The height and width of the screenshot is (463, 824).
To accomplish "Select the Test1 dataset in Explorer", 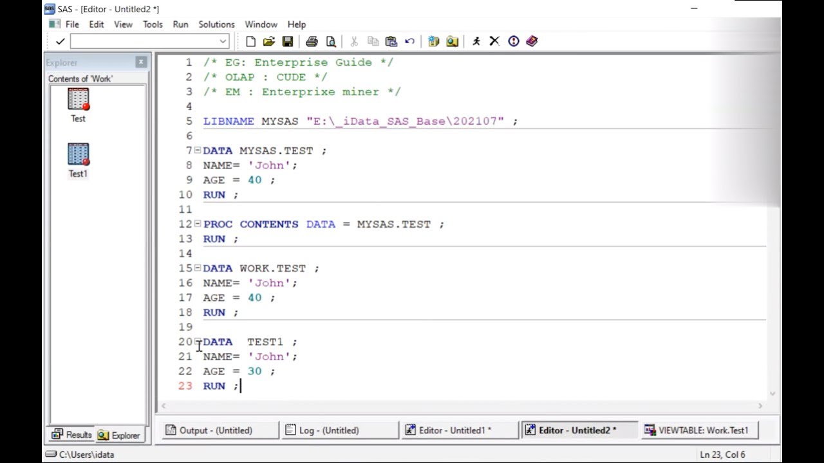I will point(78,161).
